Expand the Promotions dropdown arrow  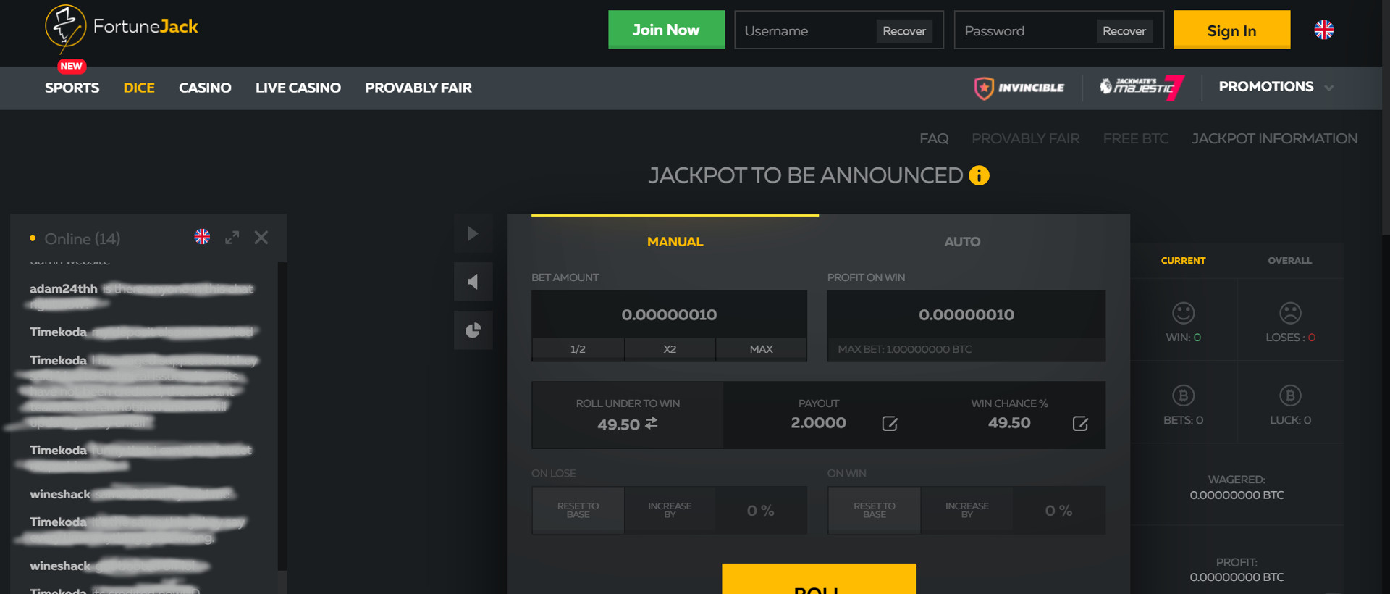(x=1328, y=88)
